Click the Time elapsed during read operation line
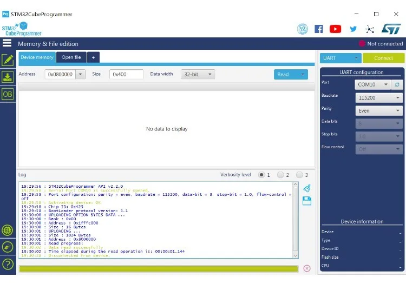This screenshot has width=406, height=283. click(x=103, y=252)
